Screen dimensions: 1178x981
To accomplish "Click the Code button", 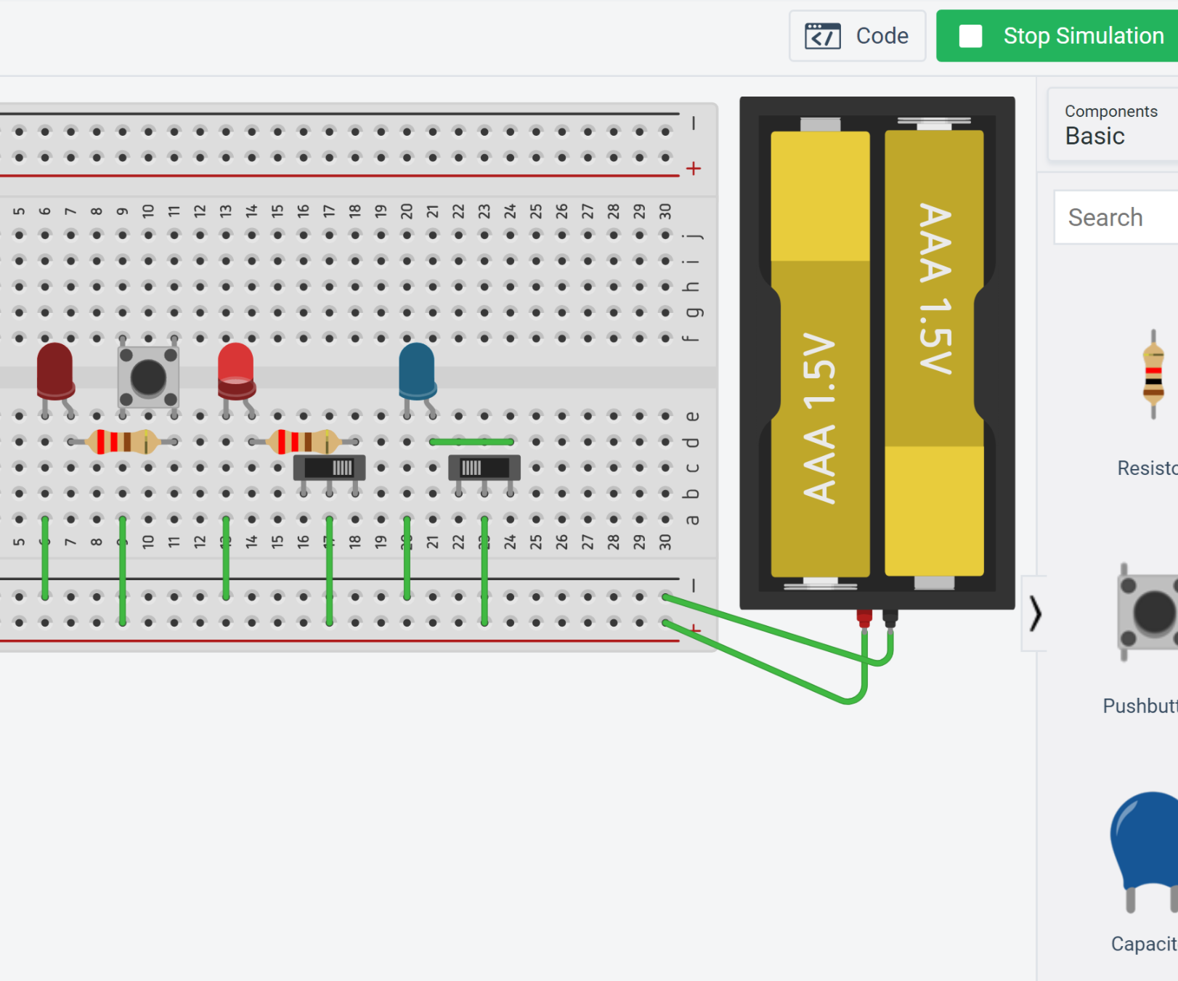I will tap(857, 36).
